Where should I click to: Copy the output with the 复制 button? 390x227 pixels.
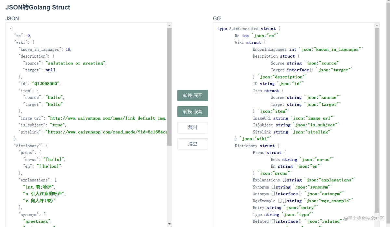[192, 128]
